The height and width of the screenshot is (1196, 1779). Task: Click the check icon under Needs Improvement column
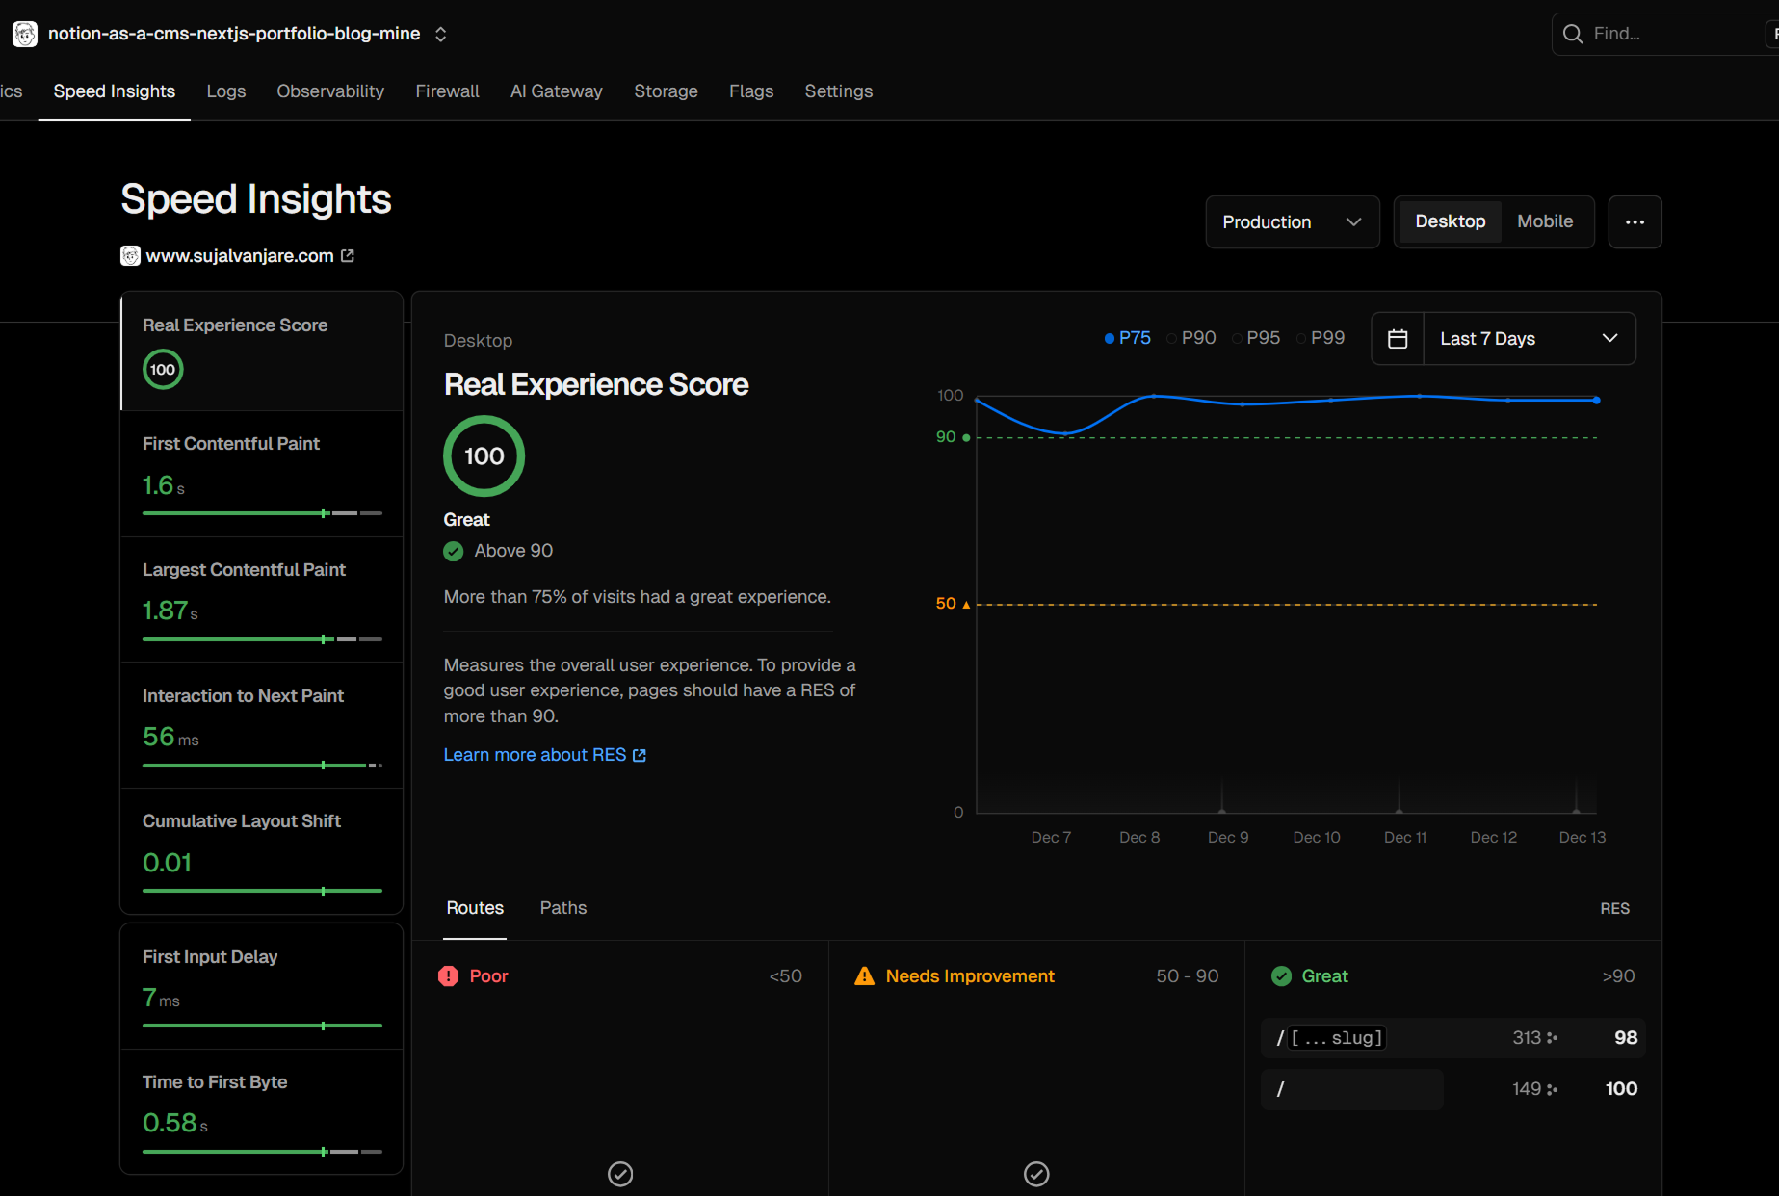pyautogui.click(x=1036, y=1174)
